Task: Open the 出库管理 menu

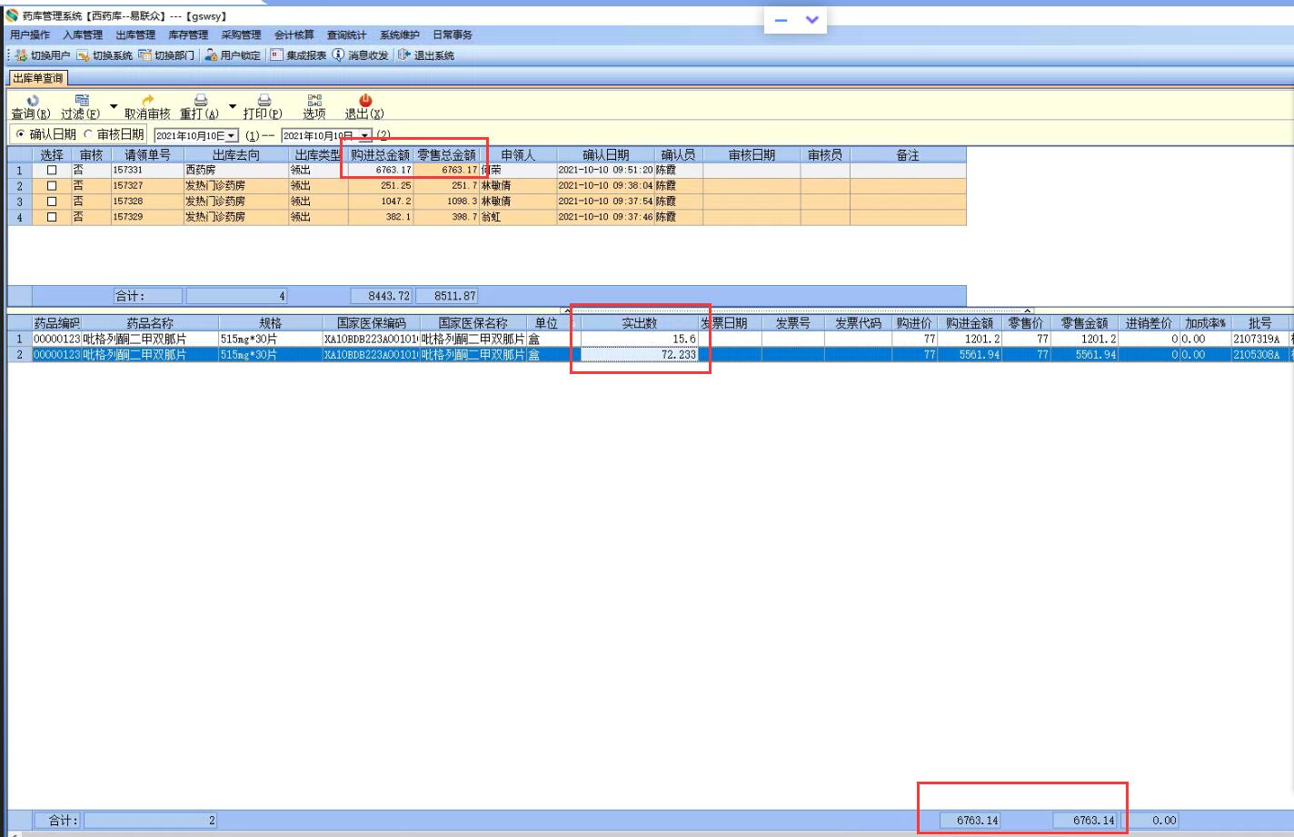Action: point(135,35)
